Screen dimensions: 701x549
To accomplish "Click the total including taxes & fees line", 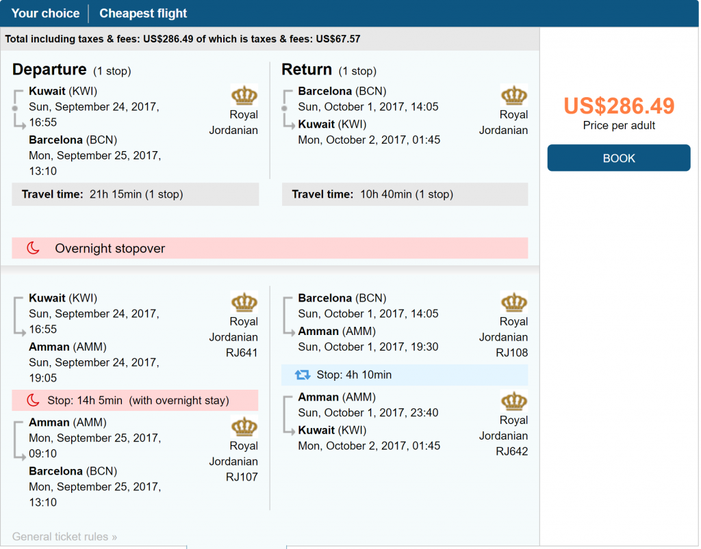I will 182,39.
